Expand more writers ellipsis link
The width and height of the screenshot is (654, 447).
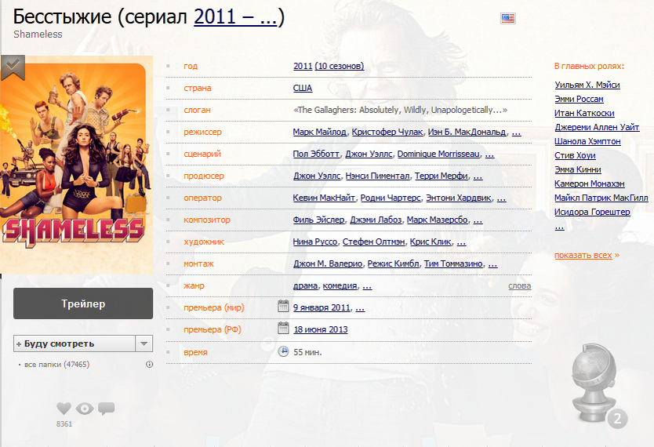coord(489,154)
